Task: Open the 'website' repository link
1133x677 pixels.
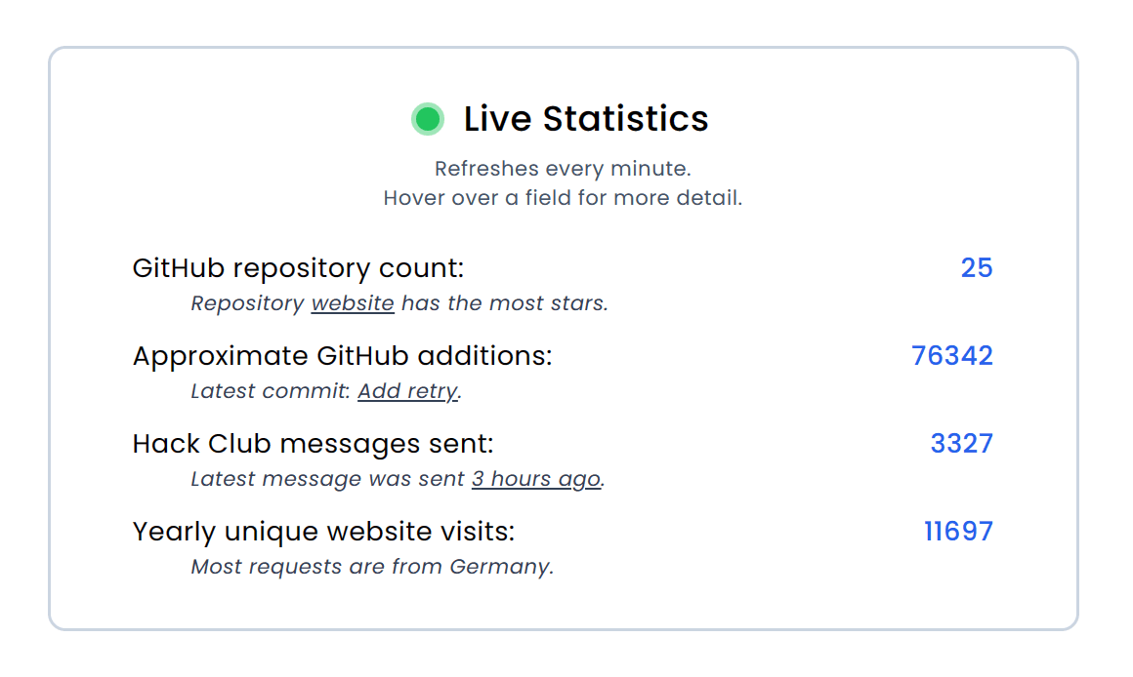Action: pyautogui.click(x=353, y=303)
